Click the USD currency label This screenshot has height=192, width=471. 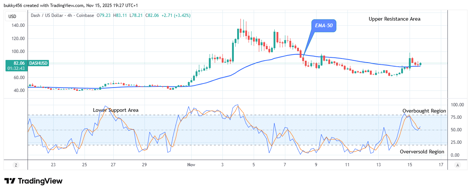coord(13,16)
